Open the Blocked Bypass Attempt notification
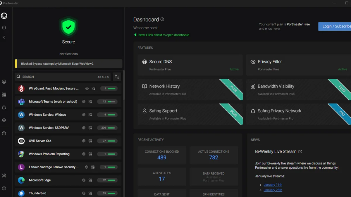The image size is (351, 197). click(69, 64)
